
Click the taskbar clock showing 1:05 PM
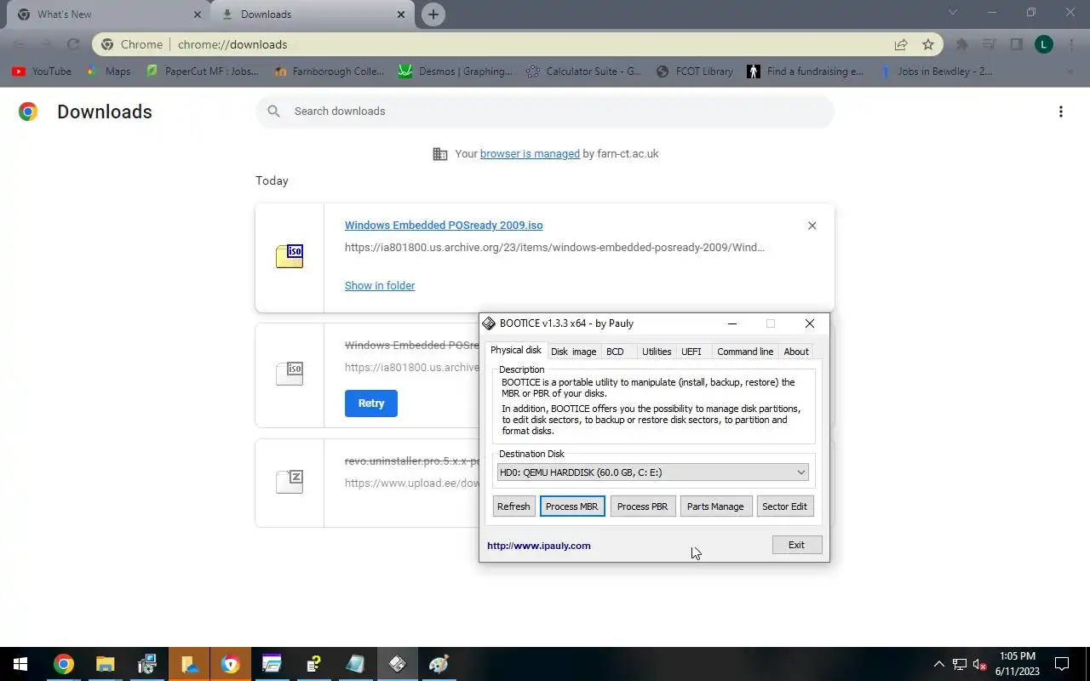1018,664
